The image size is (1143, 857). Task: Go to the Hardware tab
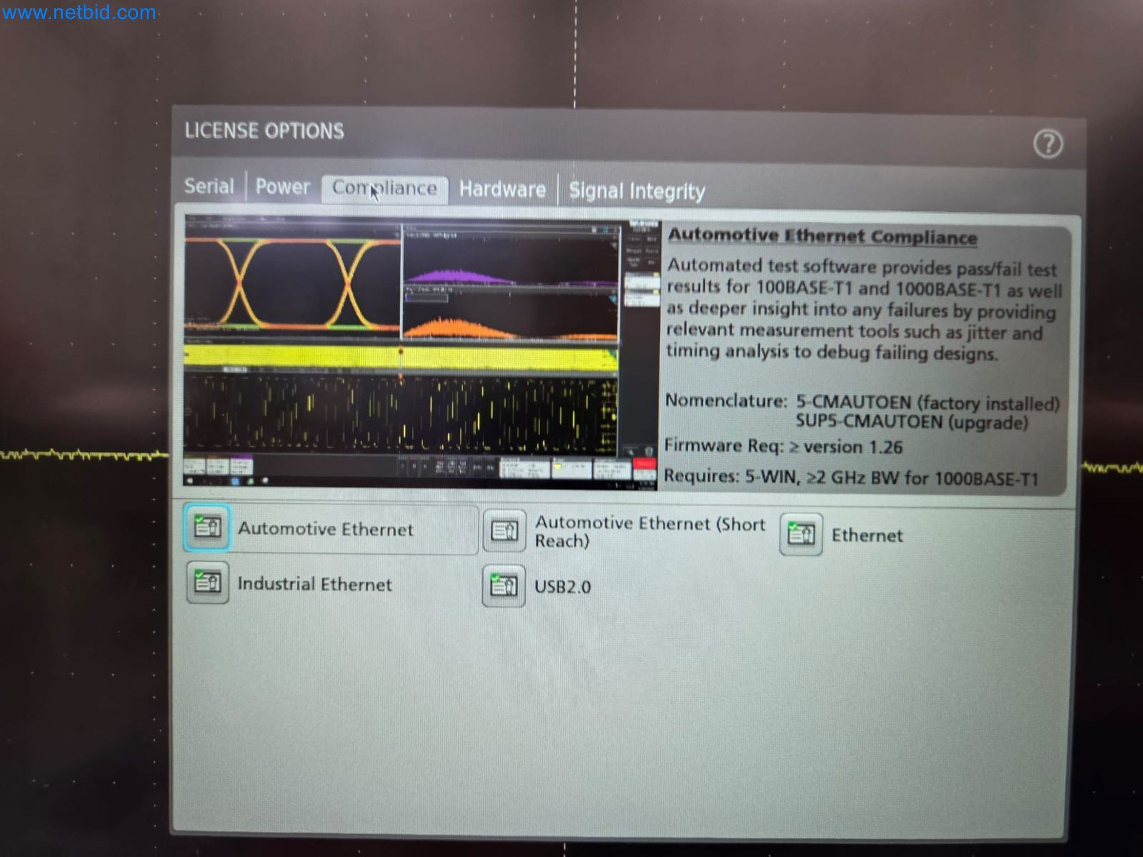(x=502, y=190)
